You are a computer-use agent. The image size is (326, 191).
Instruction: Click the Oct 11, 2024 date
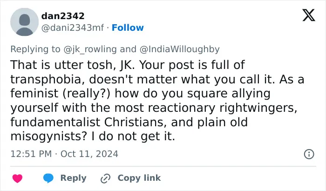(x=89, y=154)
